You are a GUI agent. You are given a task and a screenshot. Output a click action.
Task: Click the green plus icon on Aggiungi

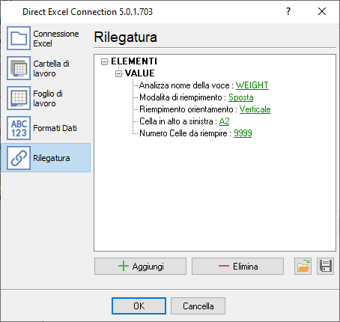click(124, 266)
